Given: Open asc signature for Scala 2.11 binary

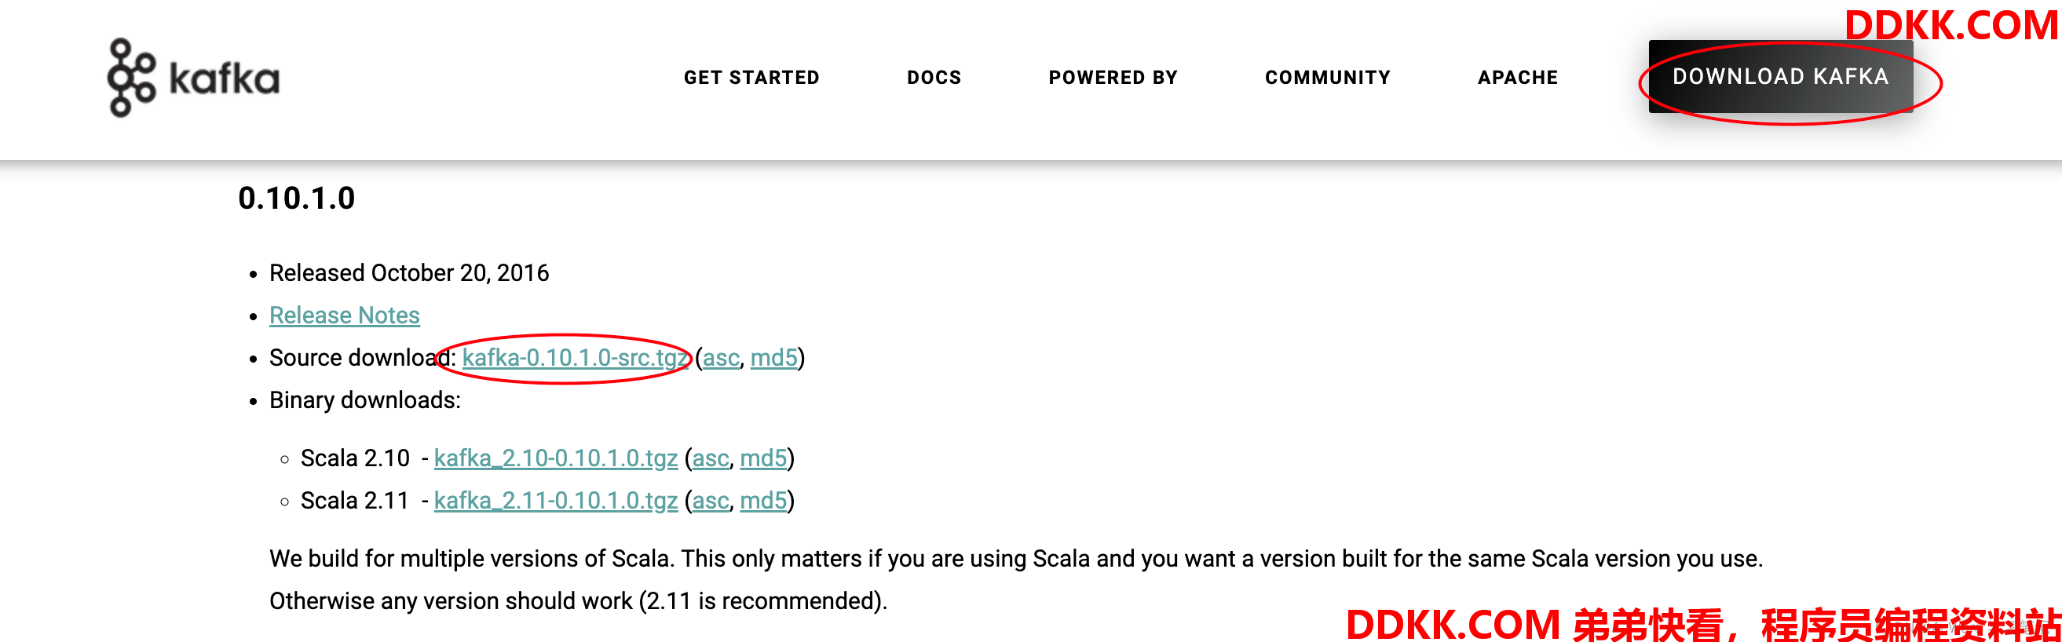Looking at the screenshot, I should [x=710, y=501].
